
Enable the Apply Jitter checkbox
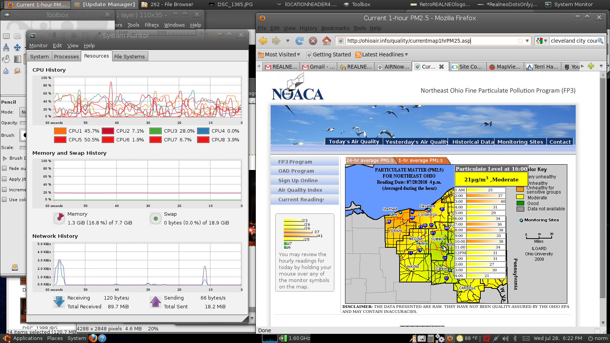(5, 179)
